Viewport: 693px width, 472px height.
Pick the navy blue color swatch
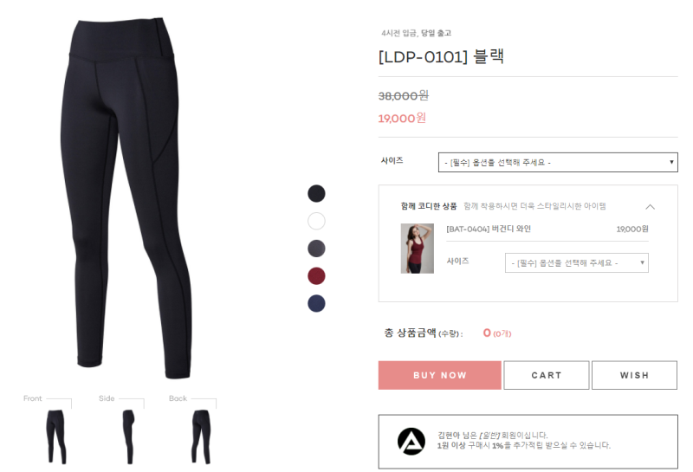[x=316, y=304]
